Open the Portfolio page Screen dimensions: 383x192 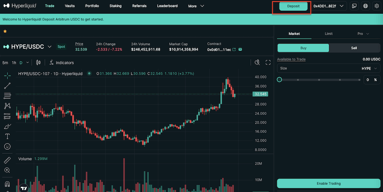pyautogui.click(x=92, y=6)
